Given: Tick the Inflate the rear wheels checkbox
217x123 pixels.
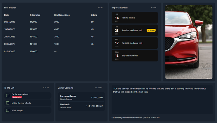Looking at the screenshot, I should click(x=8, y=103).
